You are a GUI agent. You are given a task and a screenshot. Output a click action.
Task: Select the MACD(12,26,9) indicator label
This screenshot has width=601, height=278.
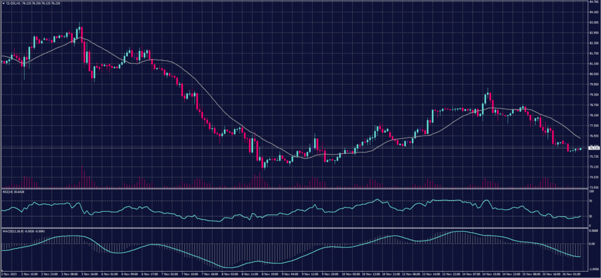pos(12,230)
